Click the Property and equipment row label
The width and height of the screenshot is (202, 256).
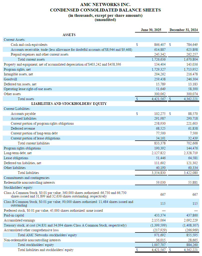62,64
